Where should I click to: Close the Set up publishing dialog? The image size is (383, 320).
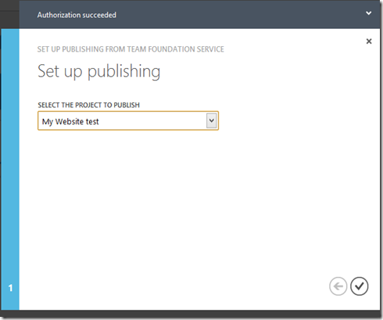pos(369,41)
